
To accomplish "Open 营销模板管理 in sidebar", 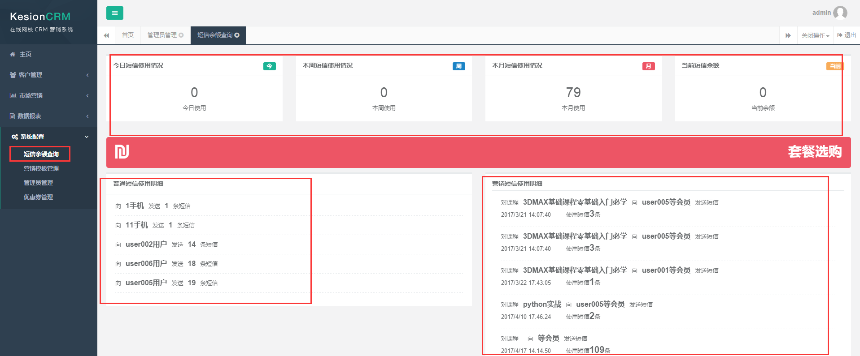I will click(x=41, y=168).
